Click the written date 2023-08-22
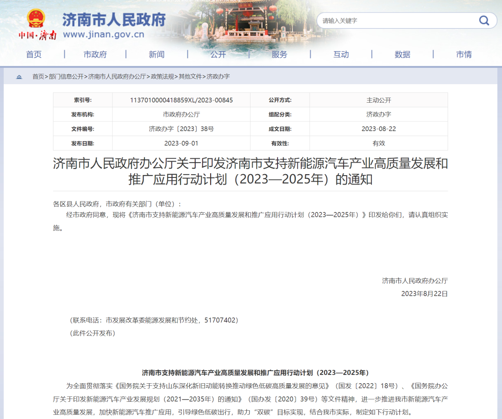The width and height of the screenshot is (502, 419). pos(379,129)
